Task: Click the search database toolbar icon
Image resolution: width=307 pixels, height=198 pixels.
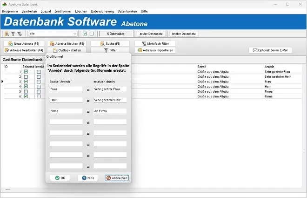Action: tap(7, 34)
